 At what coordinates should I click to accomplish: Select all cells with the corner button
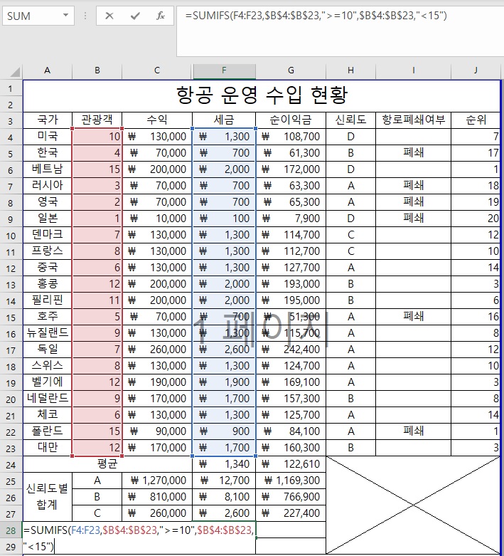(14, 72)
